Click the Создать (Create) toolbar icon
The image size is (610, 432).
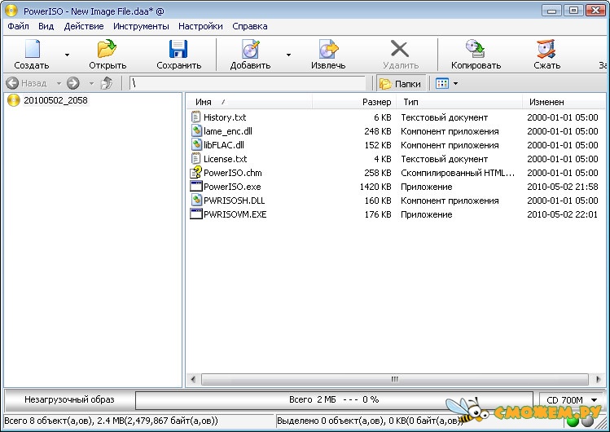[x=33, y=49]
